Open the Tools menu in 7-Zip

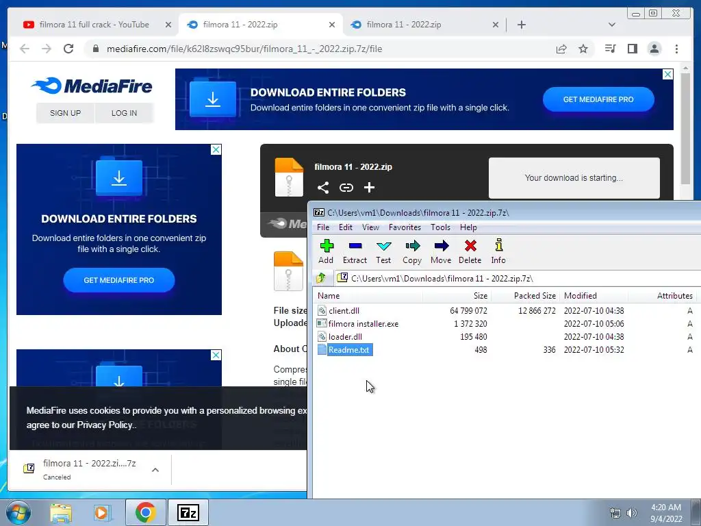pos(441,227)
